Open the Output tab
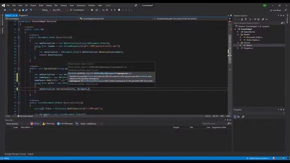 (x=30, y=154)
